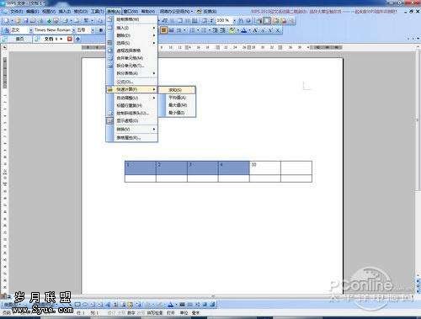Open the 帮助(H) menu
This screenshot has height=319, width=421.
(148, 12)
